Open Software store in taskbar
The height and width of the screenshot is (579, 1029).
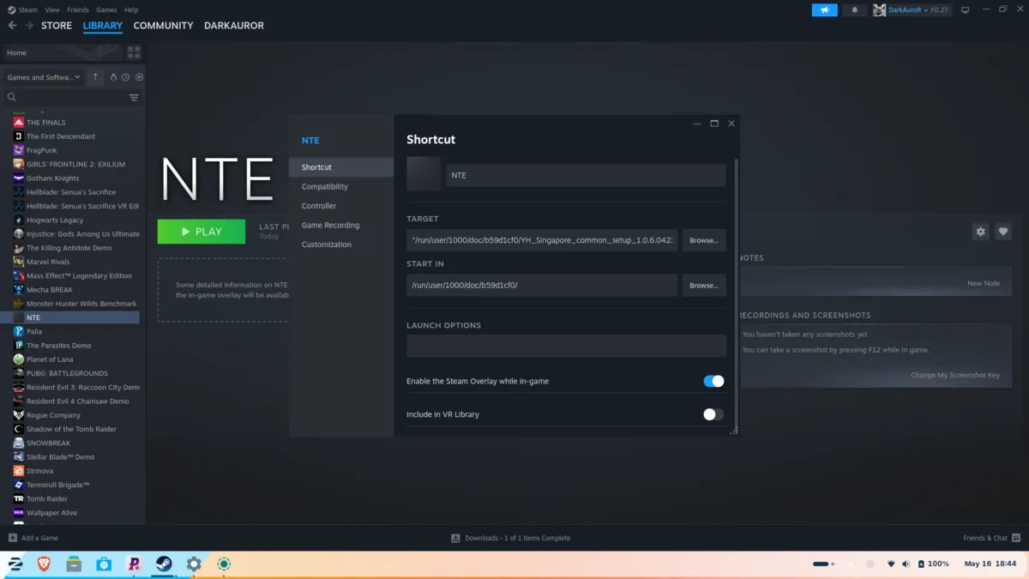pyautogui.click(x=104, y=564)
